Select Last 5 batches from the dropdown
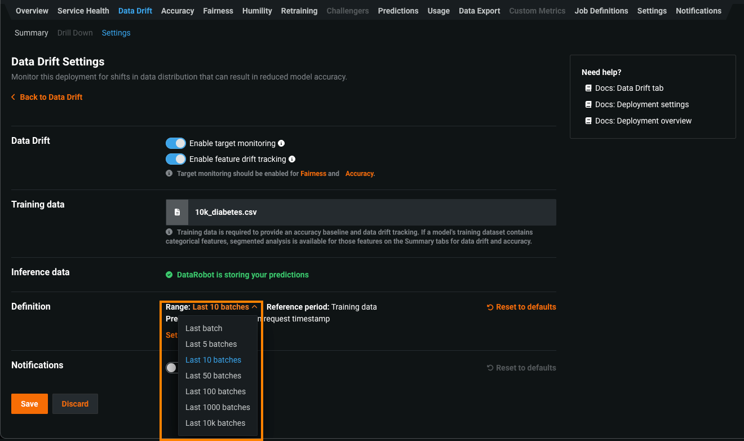744x441 pixels. click(211, 344)
